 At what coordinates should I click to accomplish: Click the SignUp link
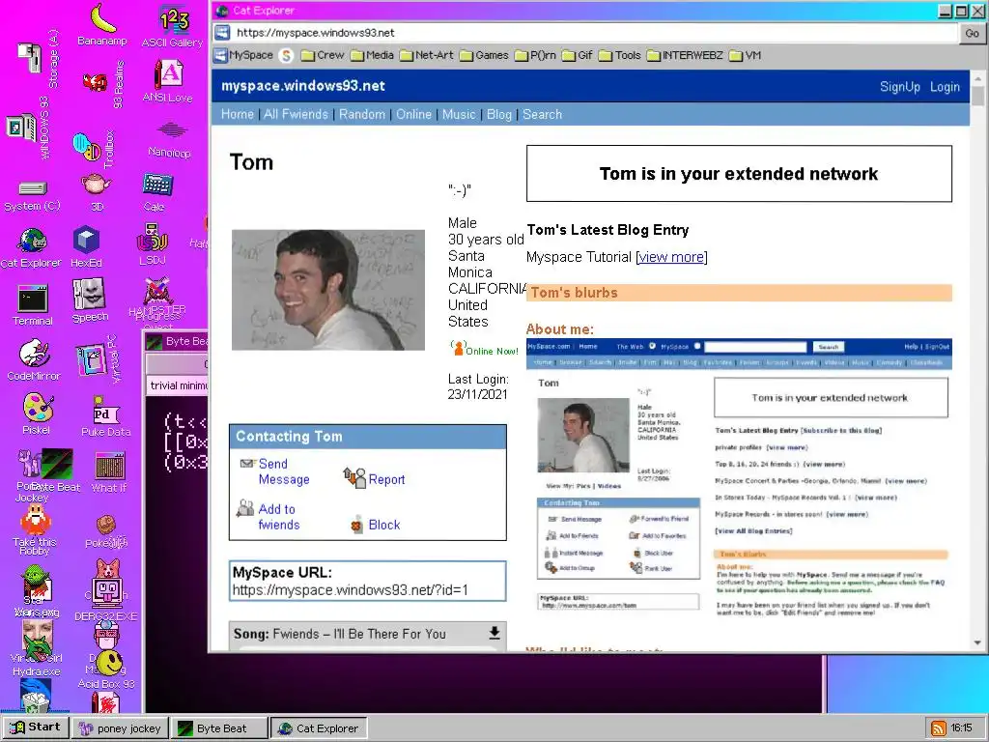(x=900, y=87)
